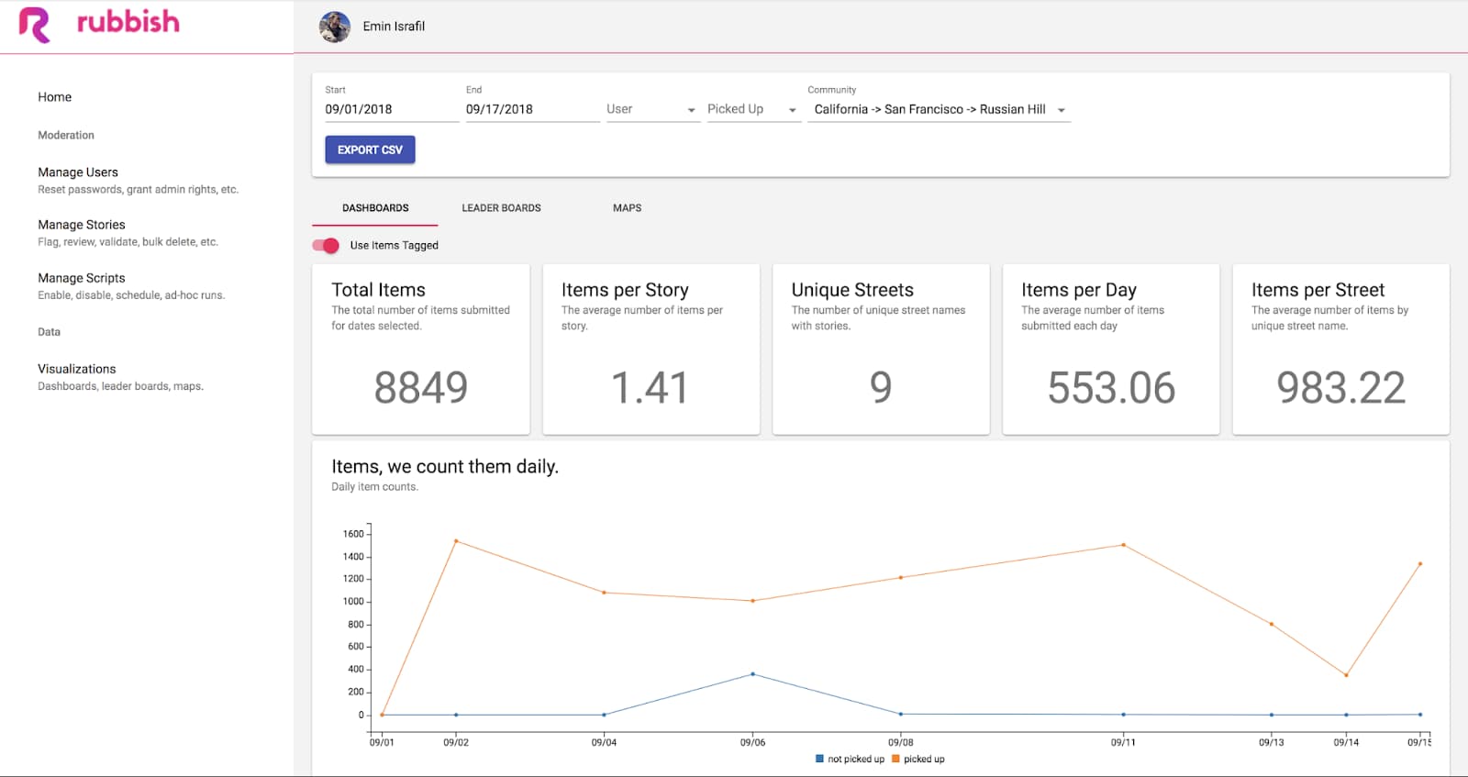Click the rubbish logo icon
Screen dimensions: 1468x777
point(35,25)
